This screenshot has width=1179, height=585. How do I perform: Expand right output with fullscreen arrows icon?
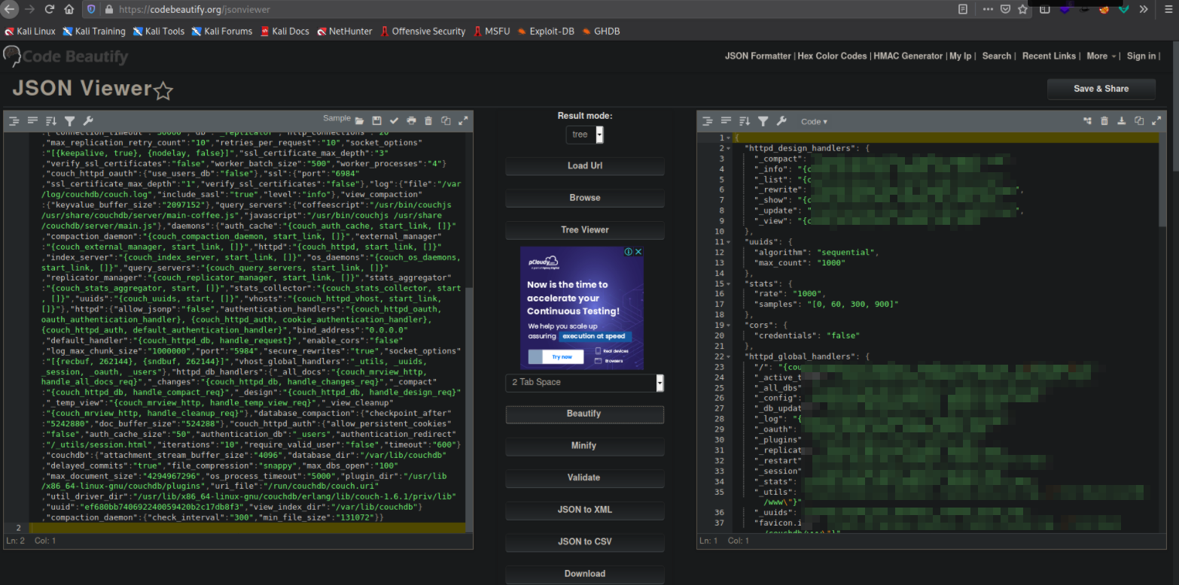click(1156, 121)
